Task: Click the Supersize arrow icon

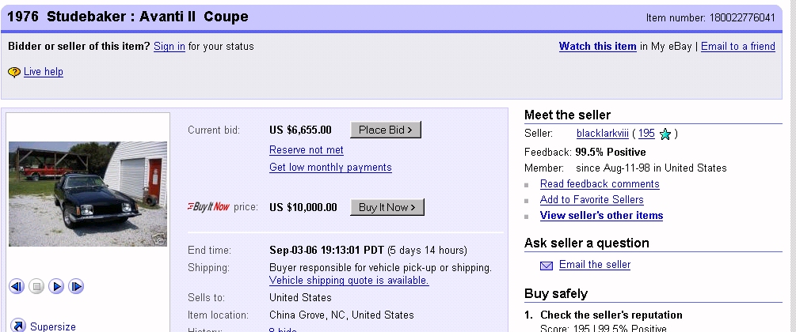Action: (x=17, y=326)
